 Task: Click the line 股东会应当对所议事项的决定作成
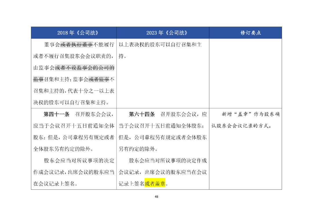click(x=168, y=161)
